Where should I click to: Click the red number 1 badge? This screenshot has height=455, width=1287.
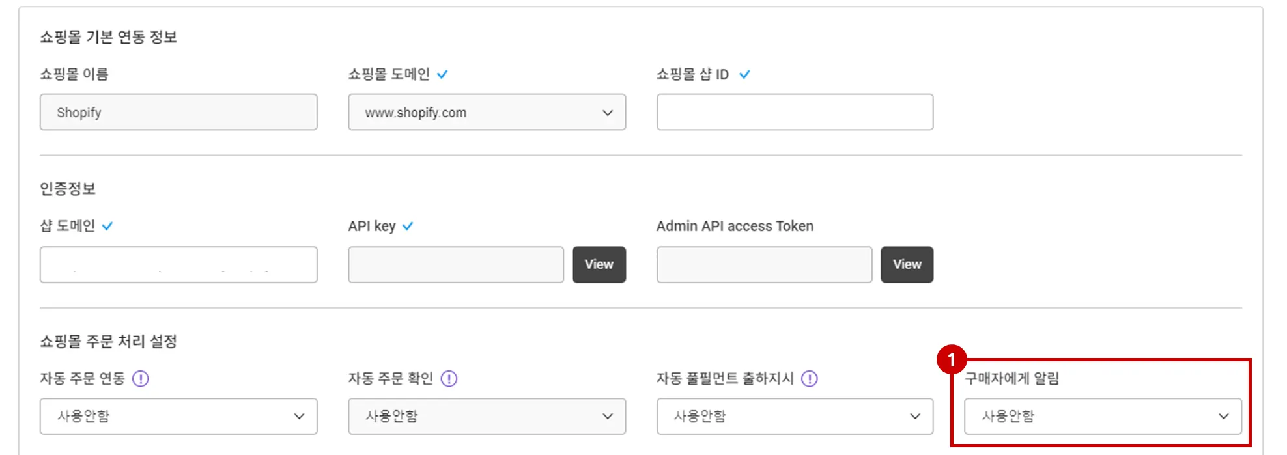[951, 359]
